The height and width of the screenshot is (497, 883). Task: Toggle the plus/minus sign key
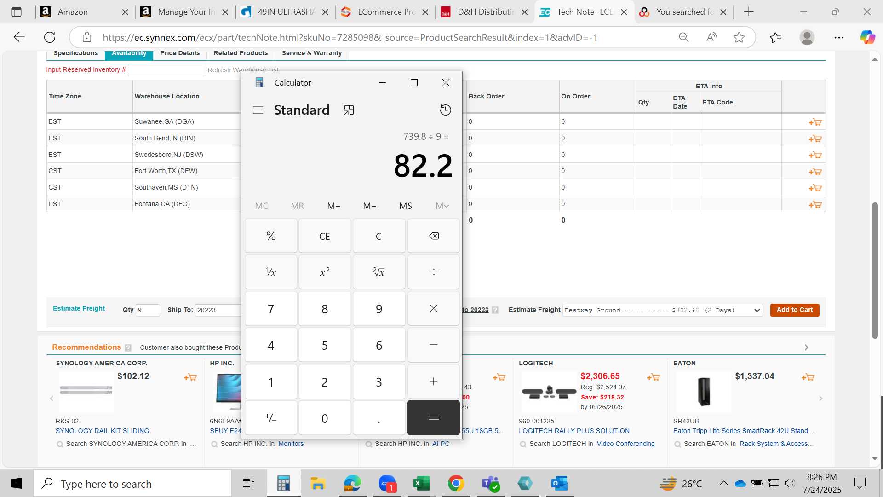pyautogui.click(x=271, y=418)
